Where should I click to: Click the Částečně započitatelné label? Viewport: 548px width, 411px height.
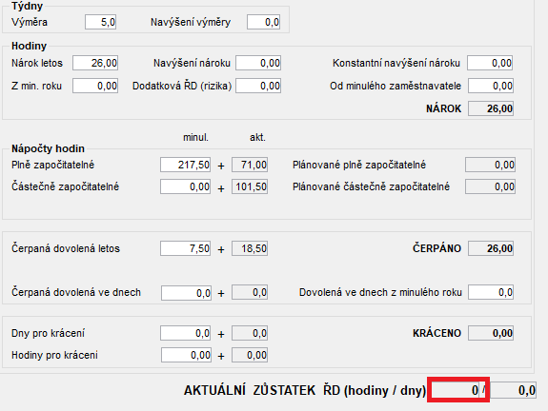point(65,186)
